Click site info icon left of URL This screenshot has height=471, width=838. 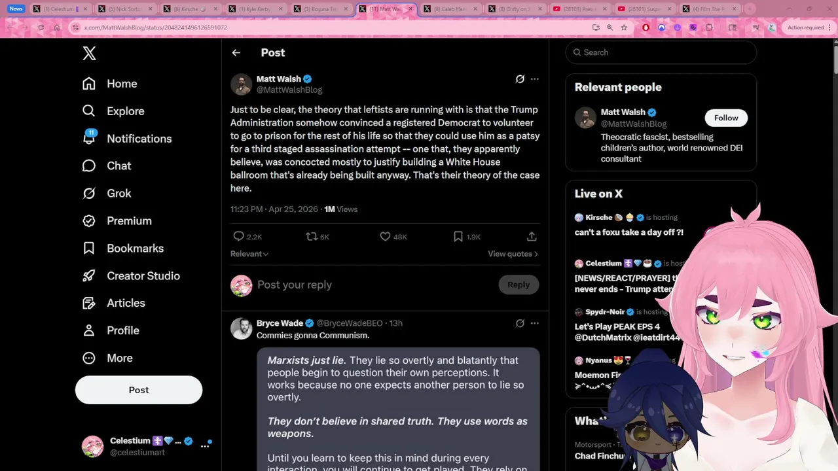76,27
